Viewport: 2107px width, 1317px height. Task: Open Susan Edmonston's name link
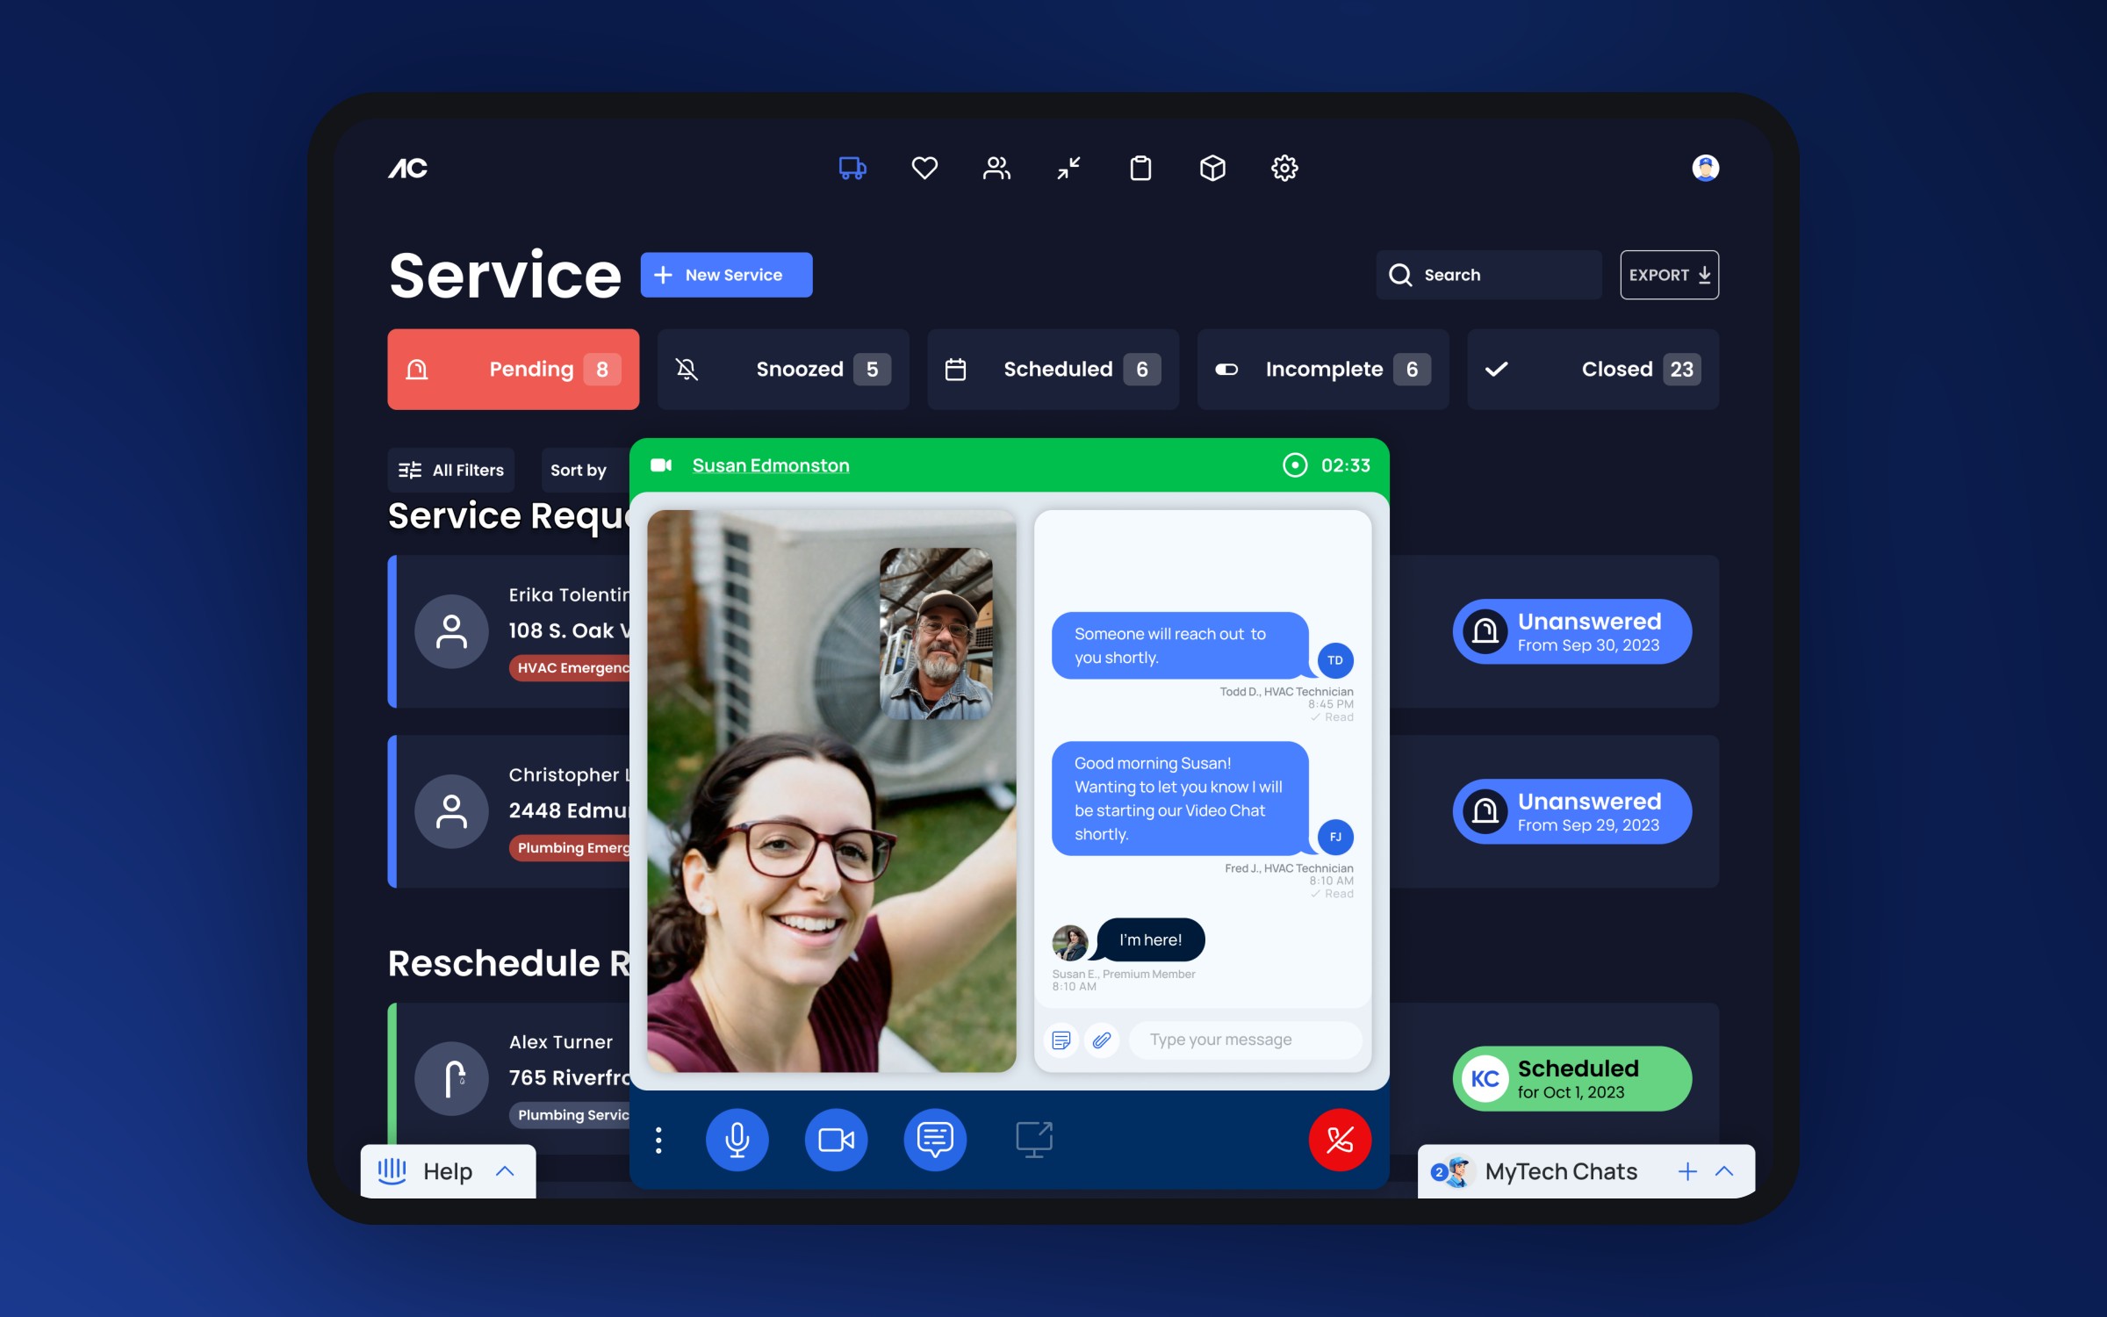click(771, 465)
